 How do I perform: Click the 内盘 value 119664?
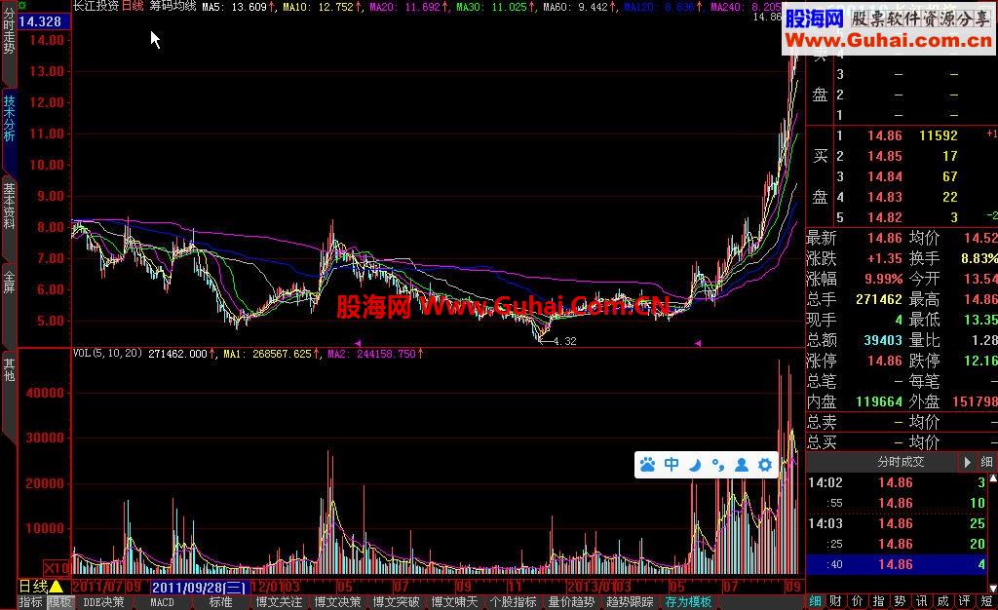879,401
